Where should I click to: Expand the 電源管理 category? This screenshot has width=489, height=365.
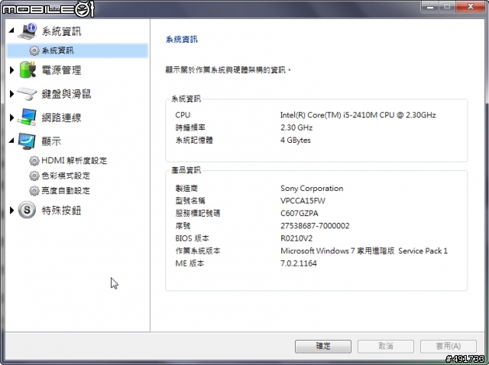[12, 69]
